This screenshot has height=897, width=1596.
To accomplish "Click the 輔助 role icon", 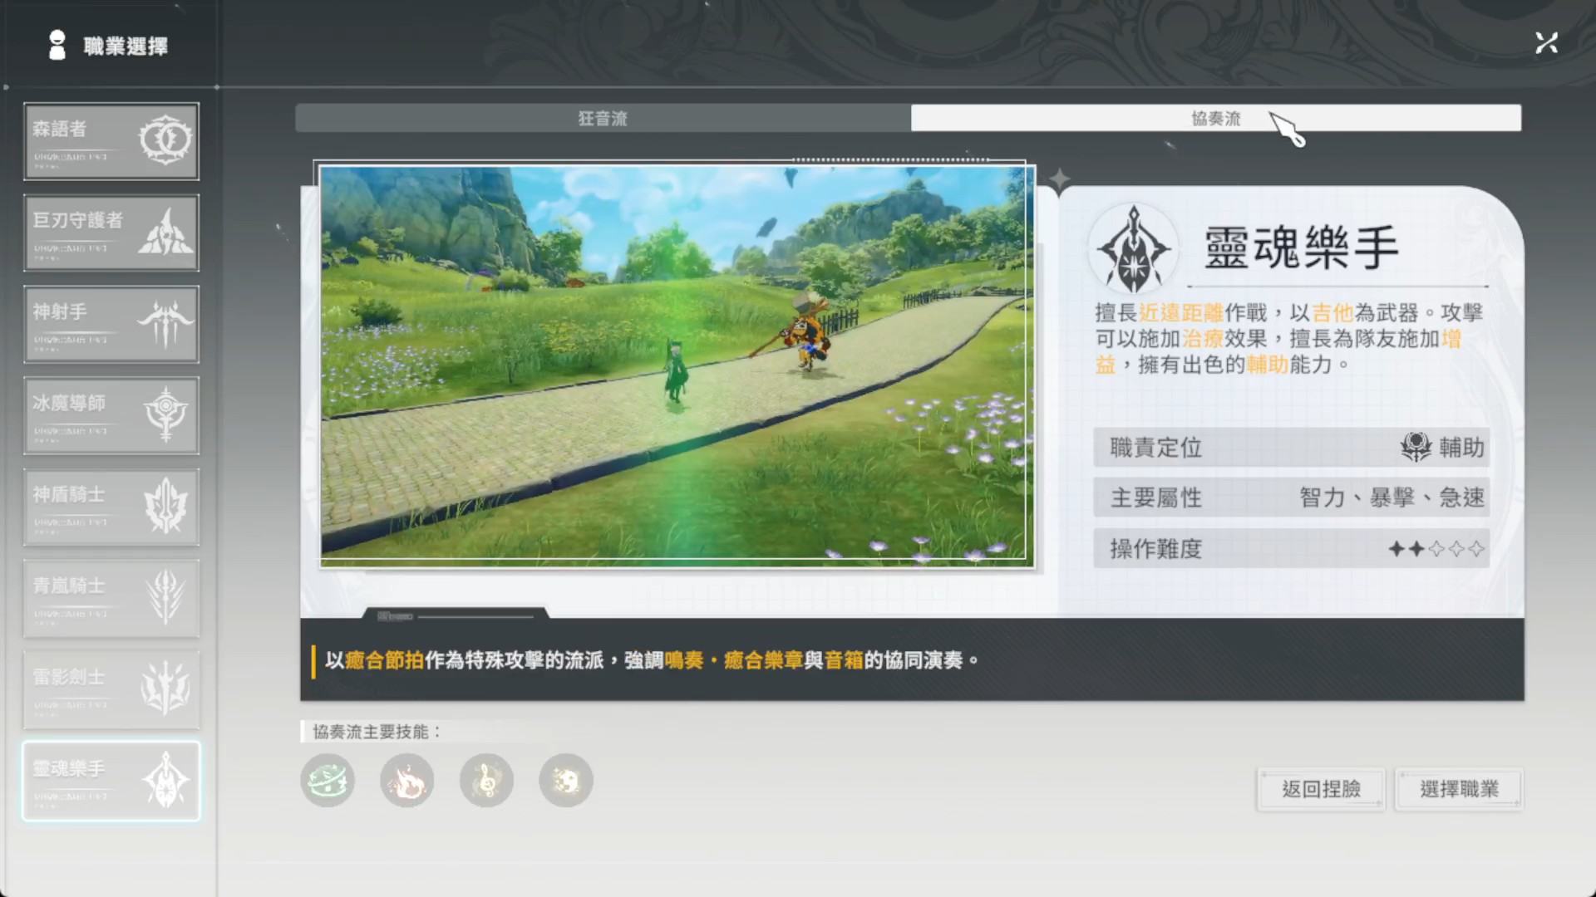I will pos(1416,448).
